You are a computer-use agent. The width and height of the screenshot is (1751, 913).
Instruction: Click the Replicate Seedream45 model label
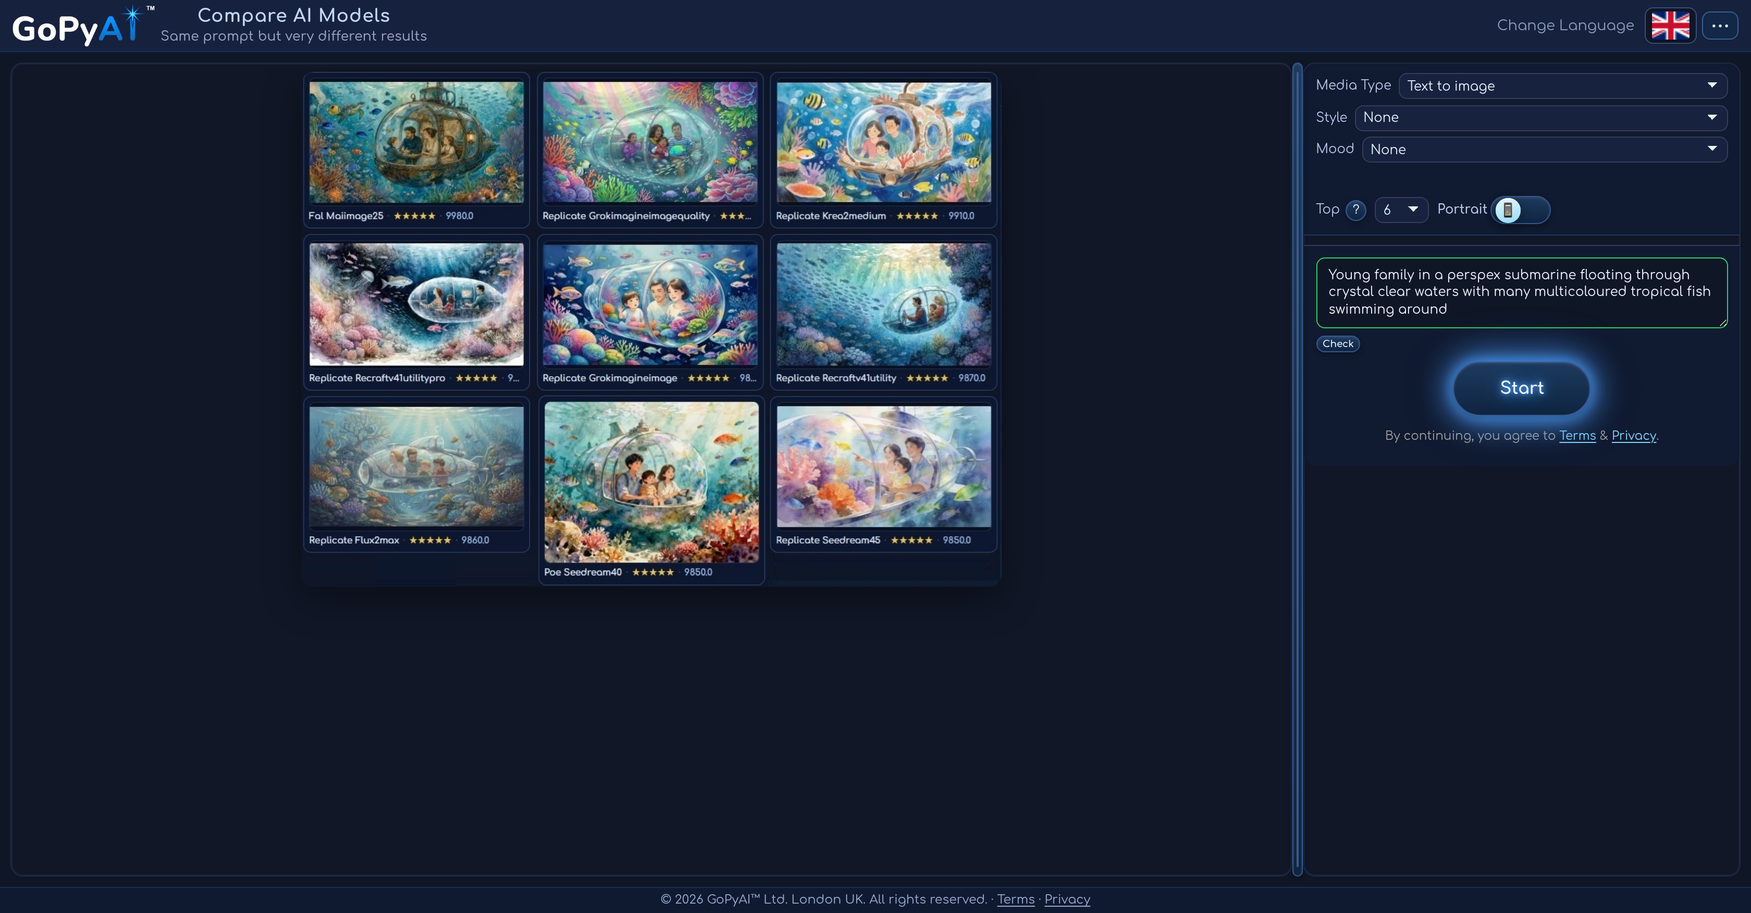[828, 540]
